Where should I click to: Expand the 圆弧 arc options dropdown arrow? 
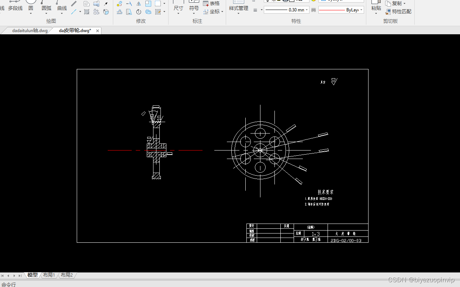(46, 14)
